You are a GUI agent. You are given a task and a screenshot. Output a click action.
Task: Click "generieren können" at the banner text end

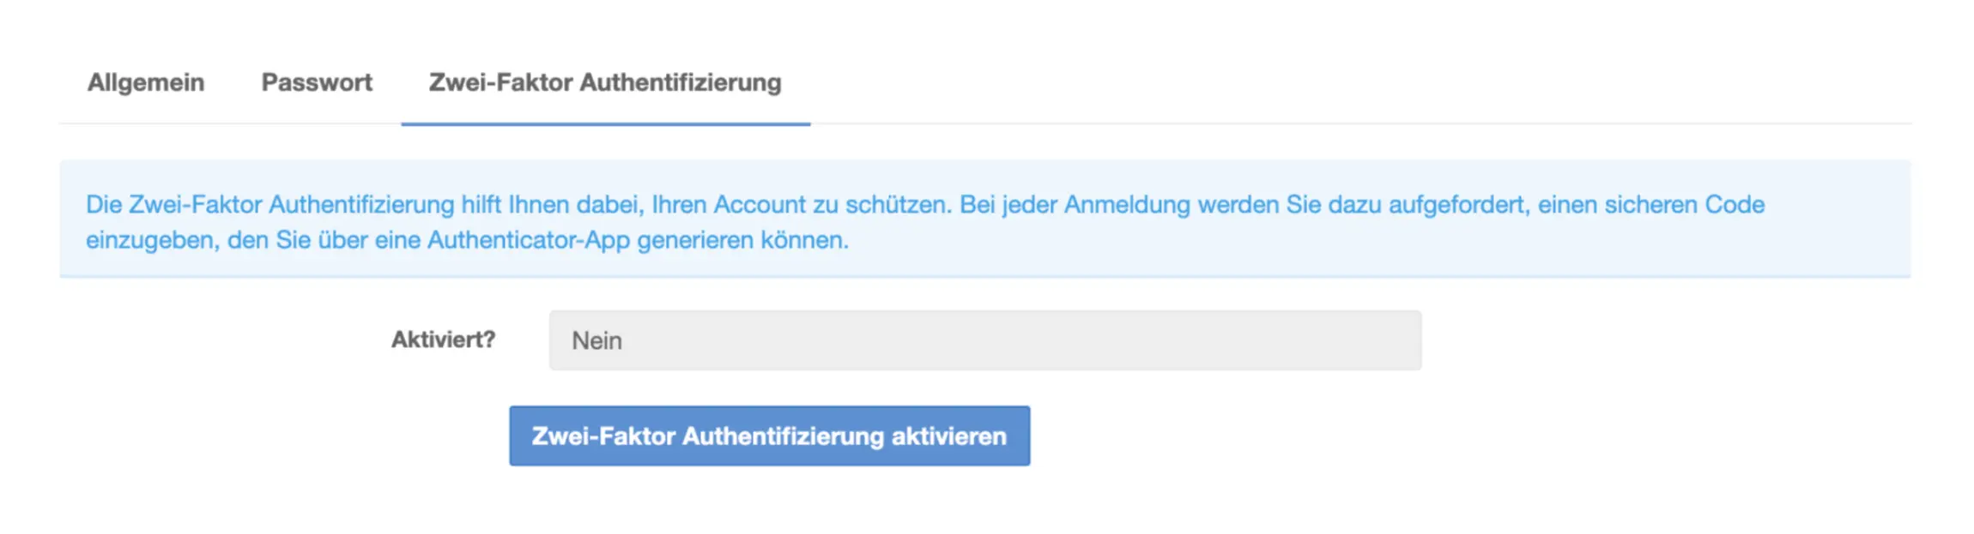[x=742, y=240]
